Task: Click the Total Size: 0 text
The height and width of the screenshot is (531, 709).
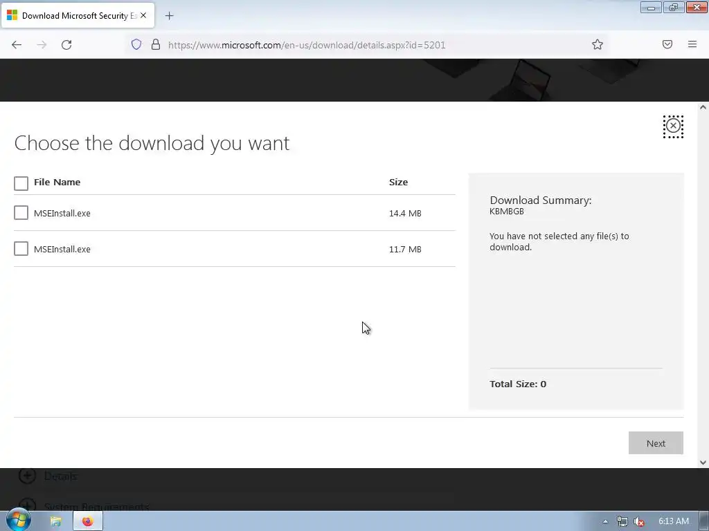Action: [518, 384]
